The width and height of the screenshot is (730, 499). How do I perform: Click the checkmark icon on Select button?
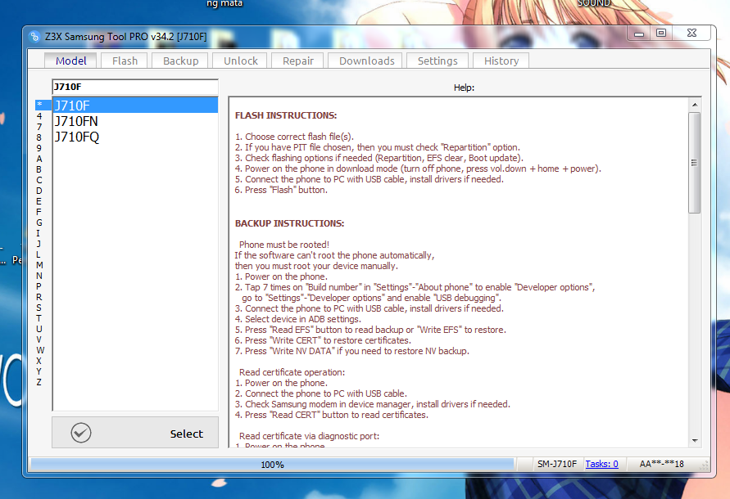(x=81, y=433)
